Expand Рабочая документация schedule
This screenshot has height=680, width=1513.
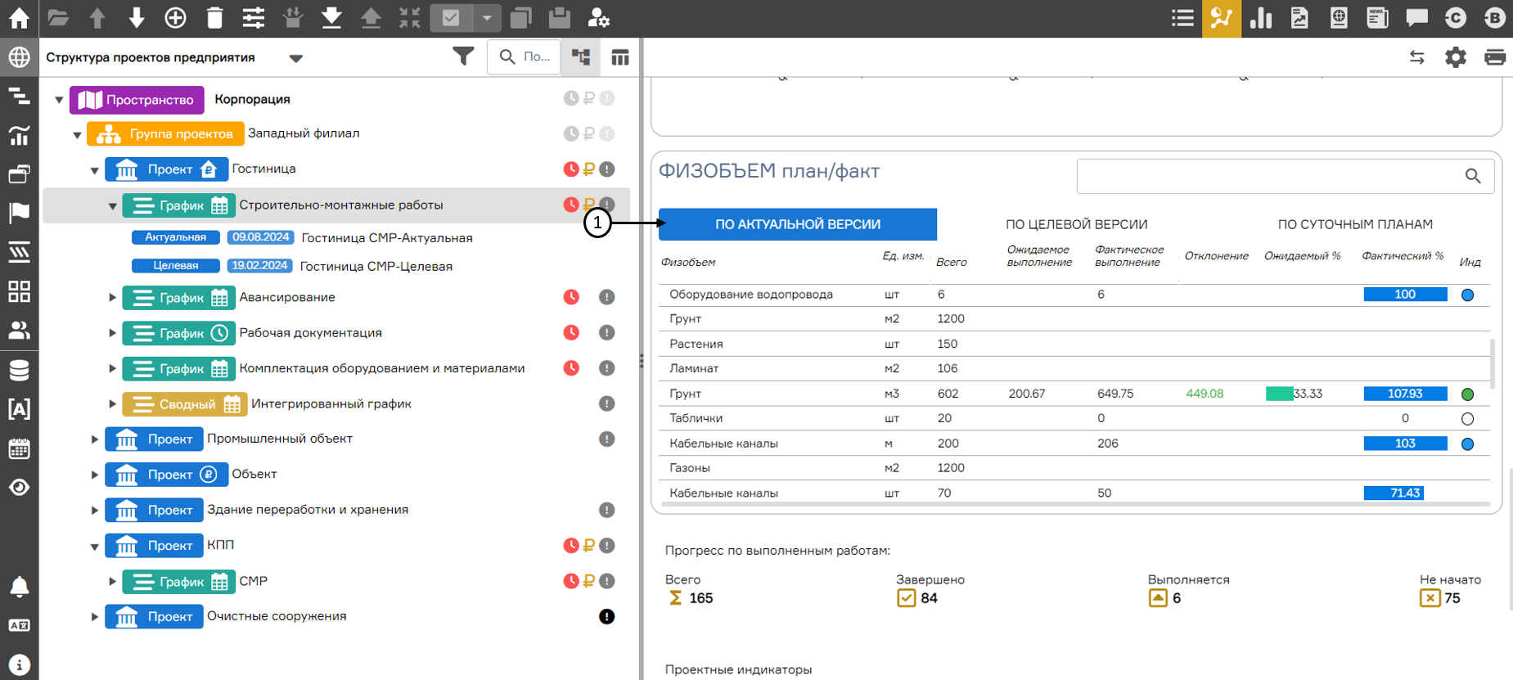pos(112,332)
